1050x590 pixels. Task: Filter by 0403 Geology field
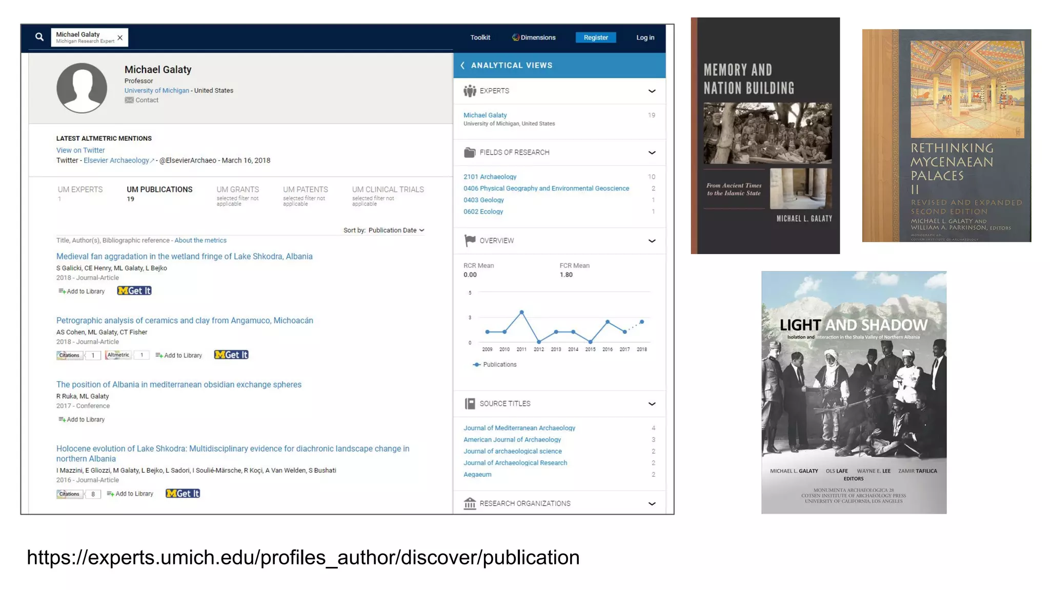(x=483, y=200)
